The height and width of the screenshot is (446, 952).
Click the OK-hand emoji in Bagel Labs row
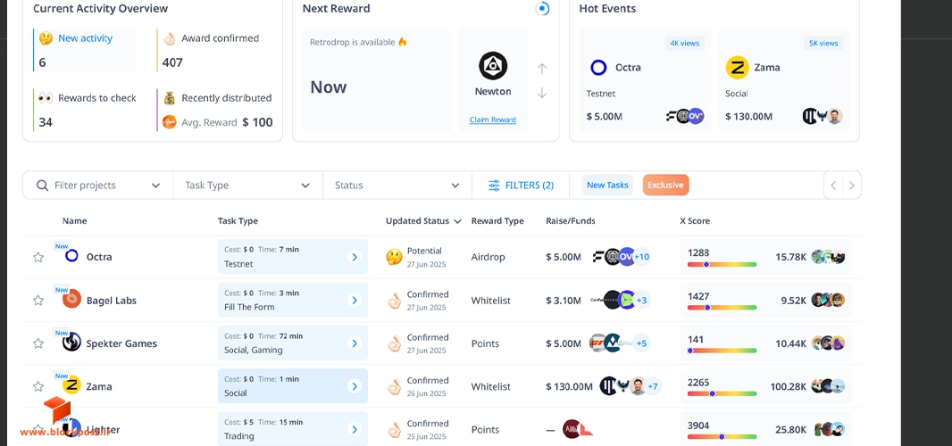pyautogui.click(x=394, y=301)
